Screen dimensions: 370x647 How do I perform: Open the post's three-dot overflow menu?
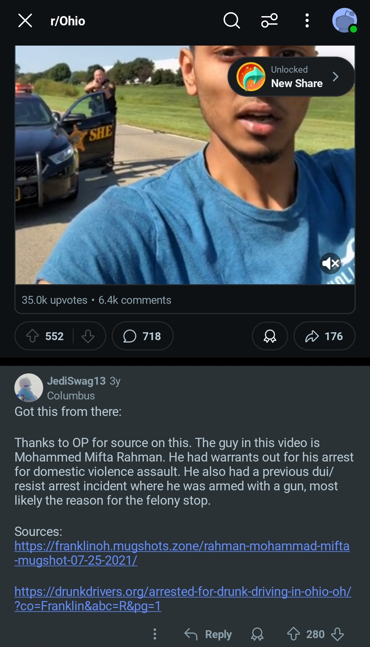[x=307, y=21]
